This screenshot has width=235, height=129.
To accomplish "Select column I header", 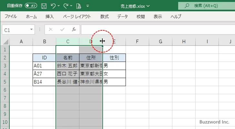I will click(207, 42).
